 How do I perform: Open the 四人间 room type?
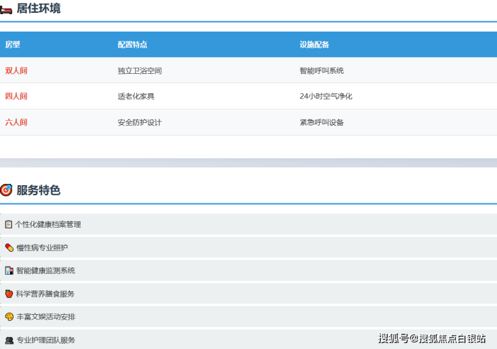[16, 96]
